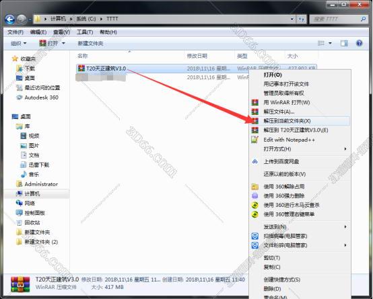Open the 文件(F) menu

coord(15,32)
